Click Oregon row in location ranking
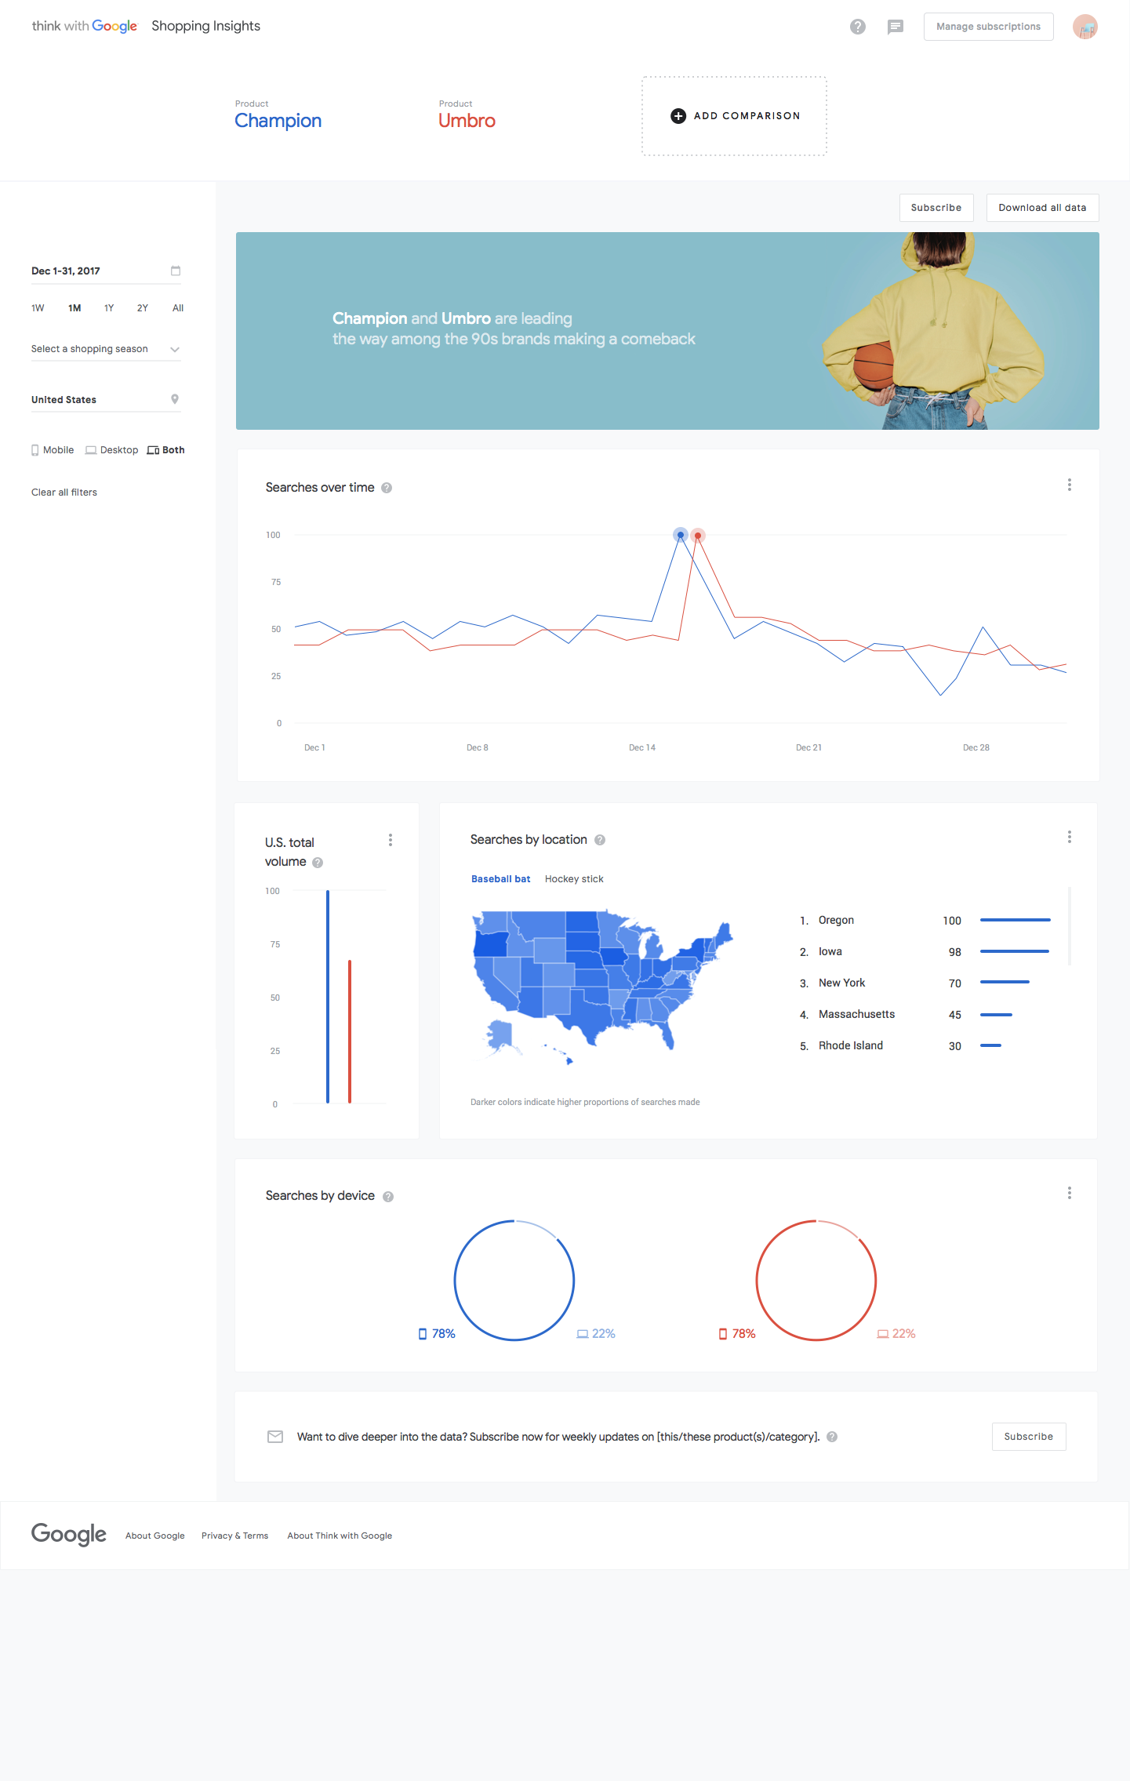Screen dimensions: 1130x1781 pyautogui.click(x=925, y=921)
